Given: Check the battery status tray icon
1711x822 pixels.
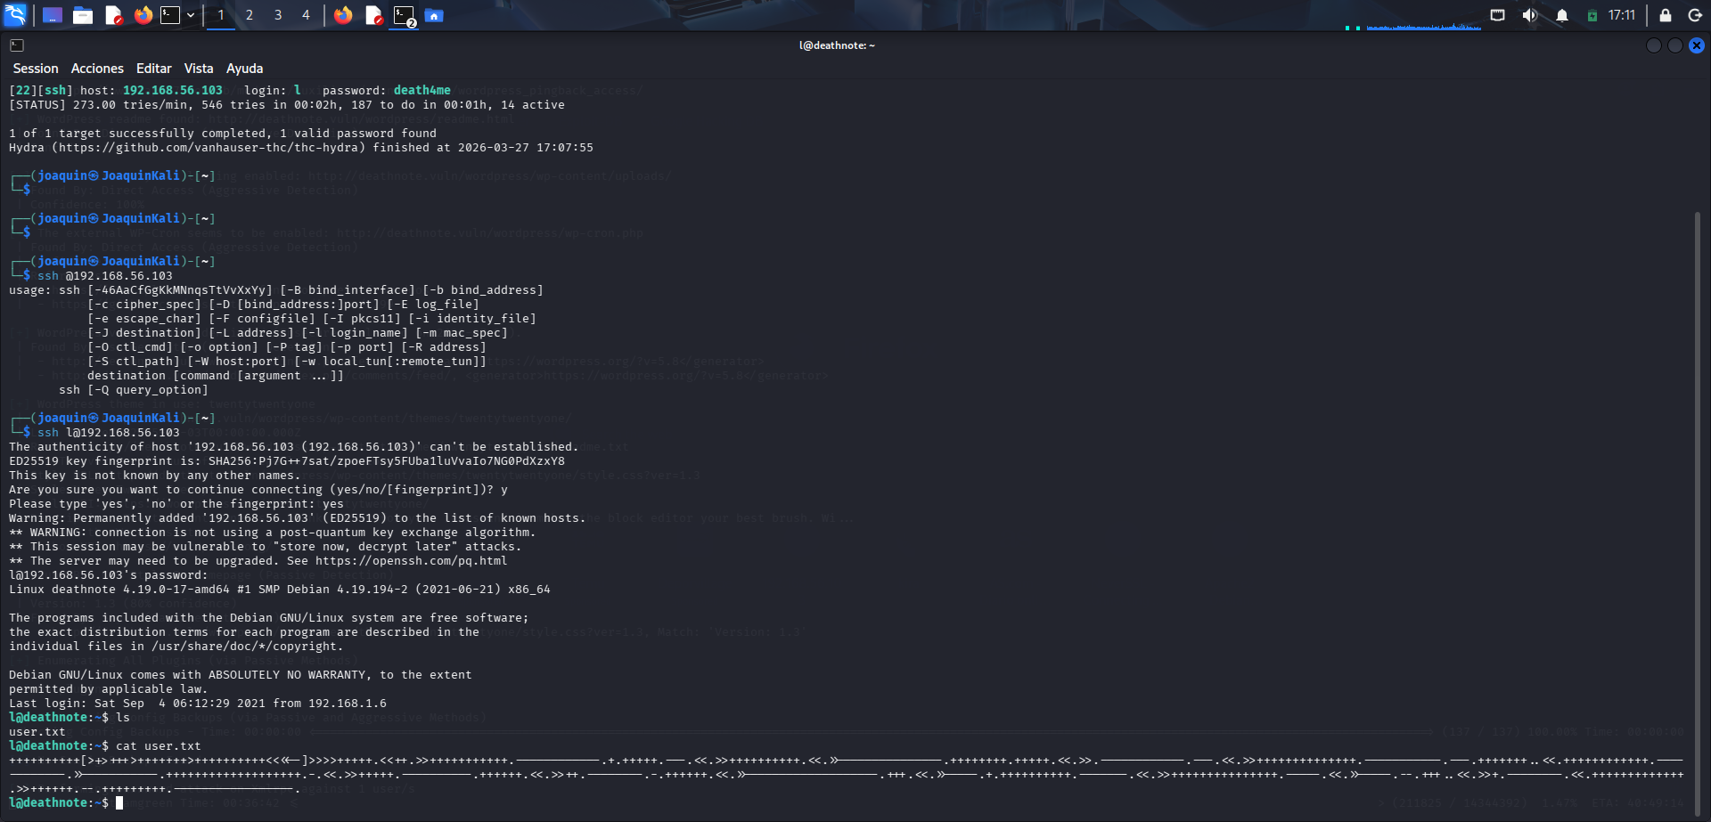Looking at the screenshot, I should click(1592, 15).
